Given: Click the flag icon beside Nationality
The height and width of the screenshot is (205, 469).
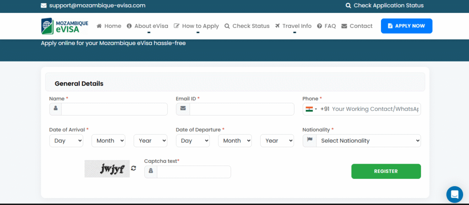Looking at the screenshot, I should [x=310, y=140].
